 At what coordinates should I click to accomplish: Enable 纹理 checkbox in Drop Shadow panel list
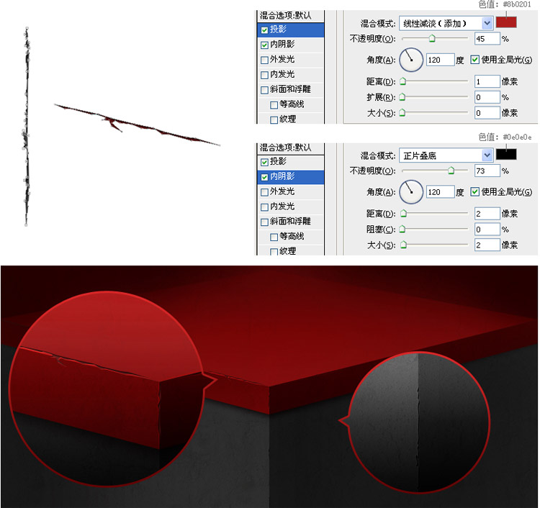(274, 119)
